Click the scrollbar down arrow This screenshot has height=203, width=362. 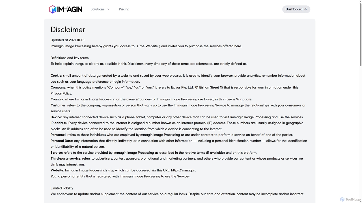pos(360,201)
